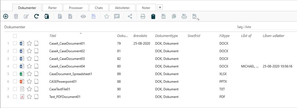Open the small expander arrow after last toolbar icon
Viewport: 297px width, 108px height.
point(198,19)
